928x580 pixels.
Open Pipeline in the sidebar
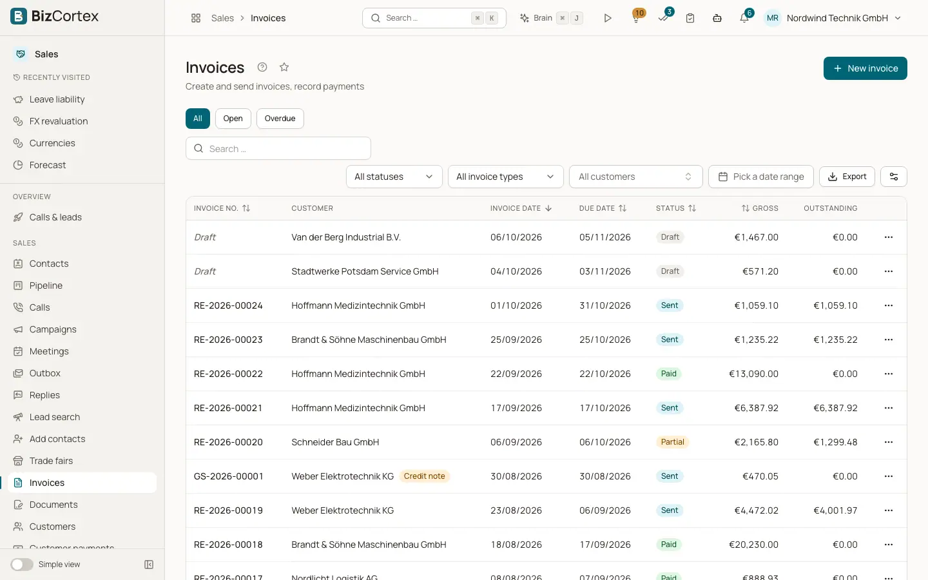[82, 285]
